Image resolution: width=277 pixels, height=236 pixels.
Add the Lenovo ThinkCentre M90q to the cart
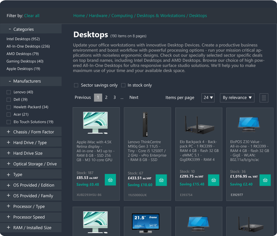(x=161, y=180)
